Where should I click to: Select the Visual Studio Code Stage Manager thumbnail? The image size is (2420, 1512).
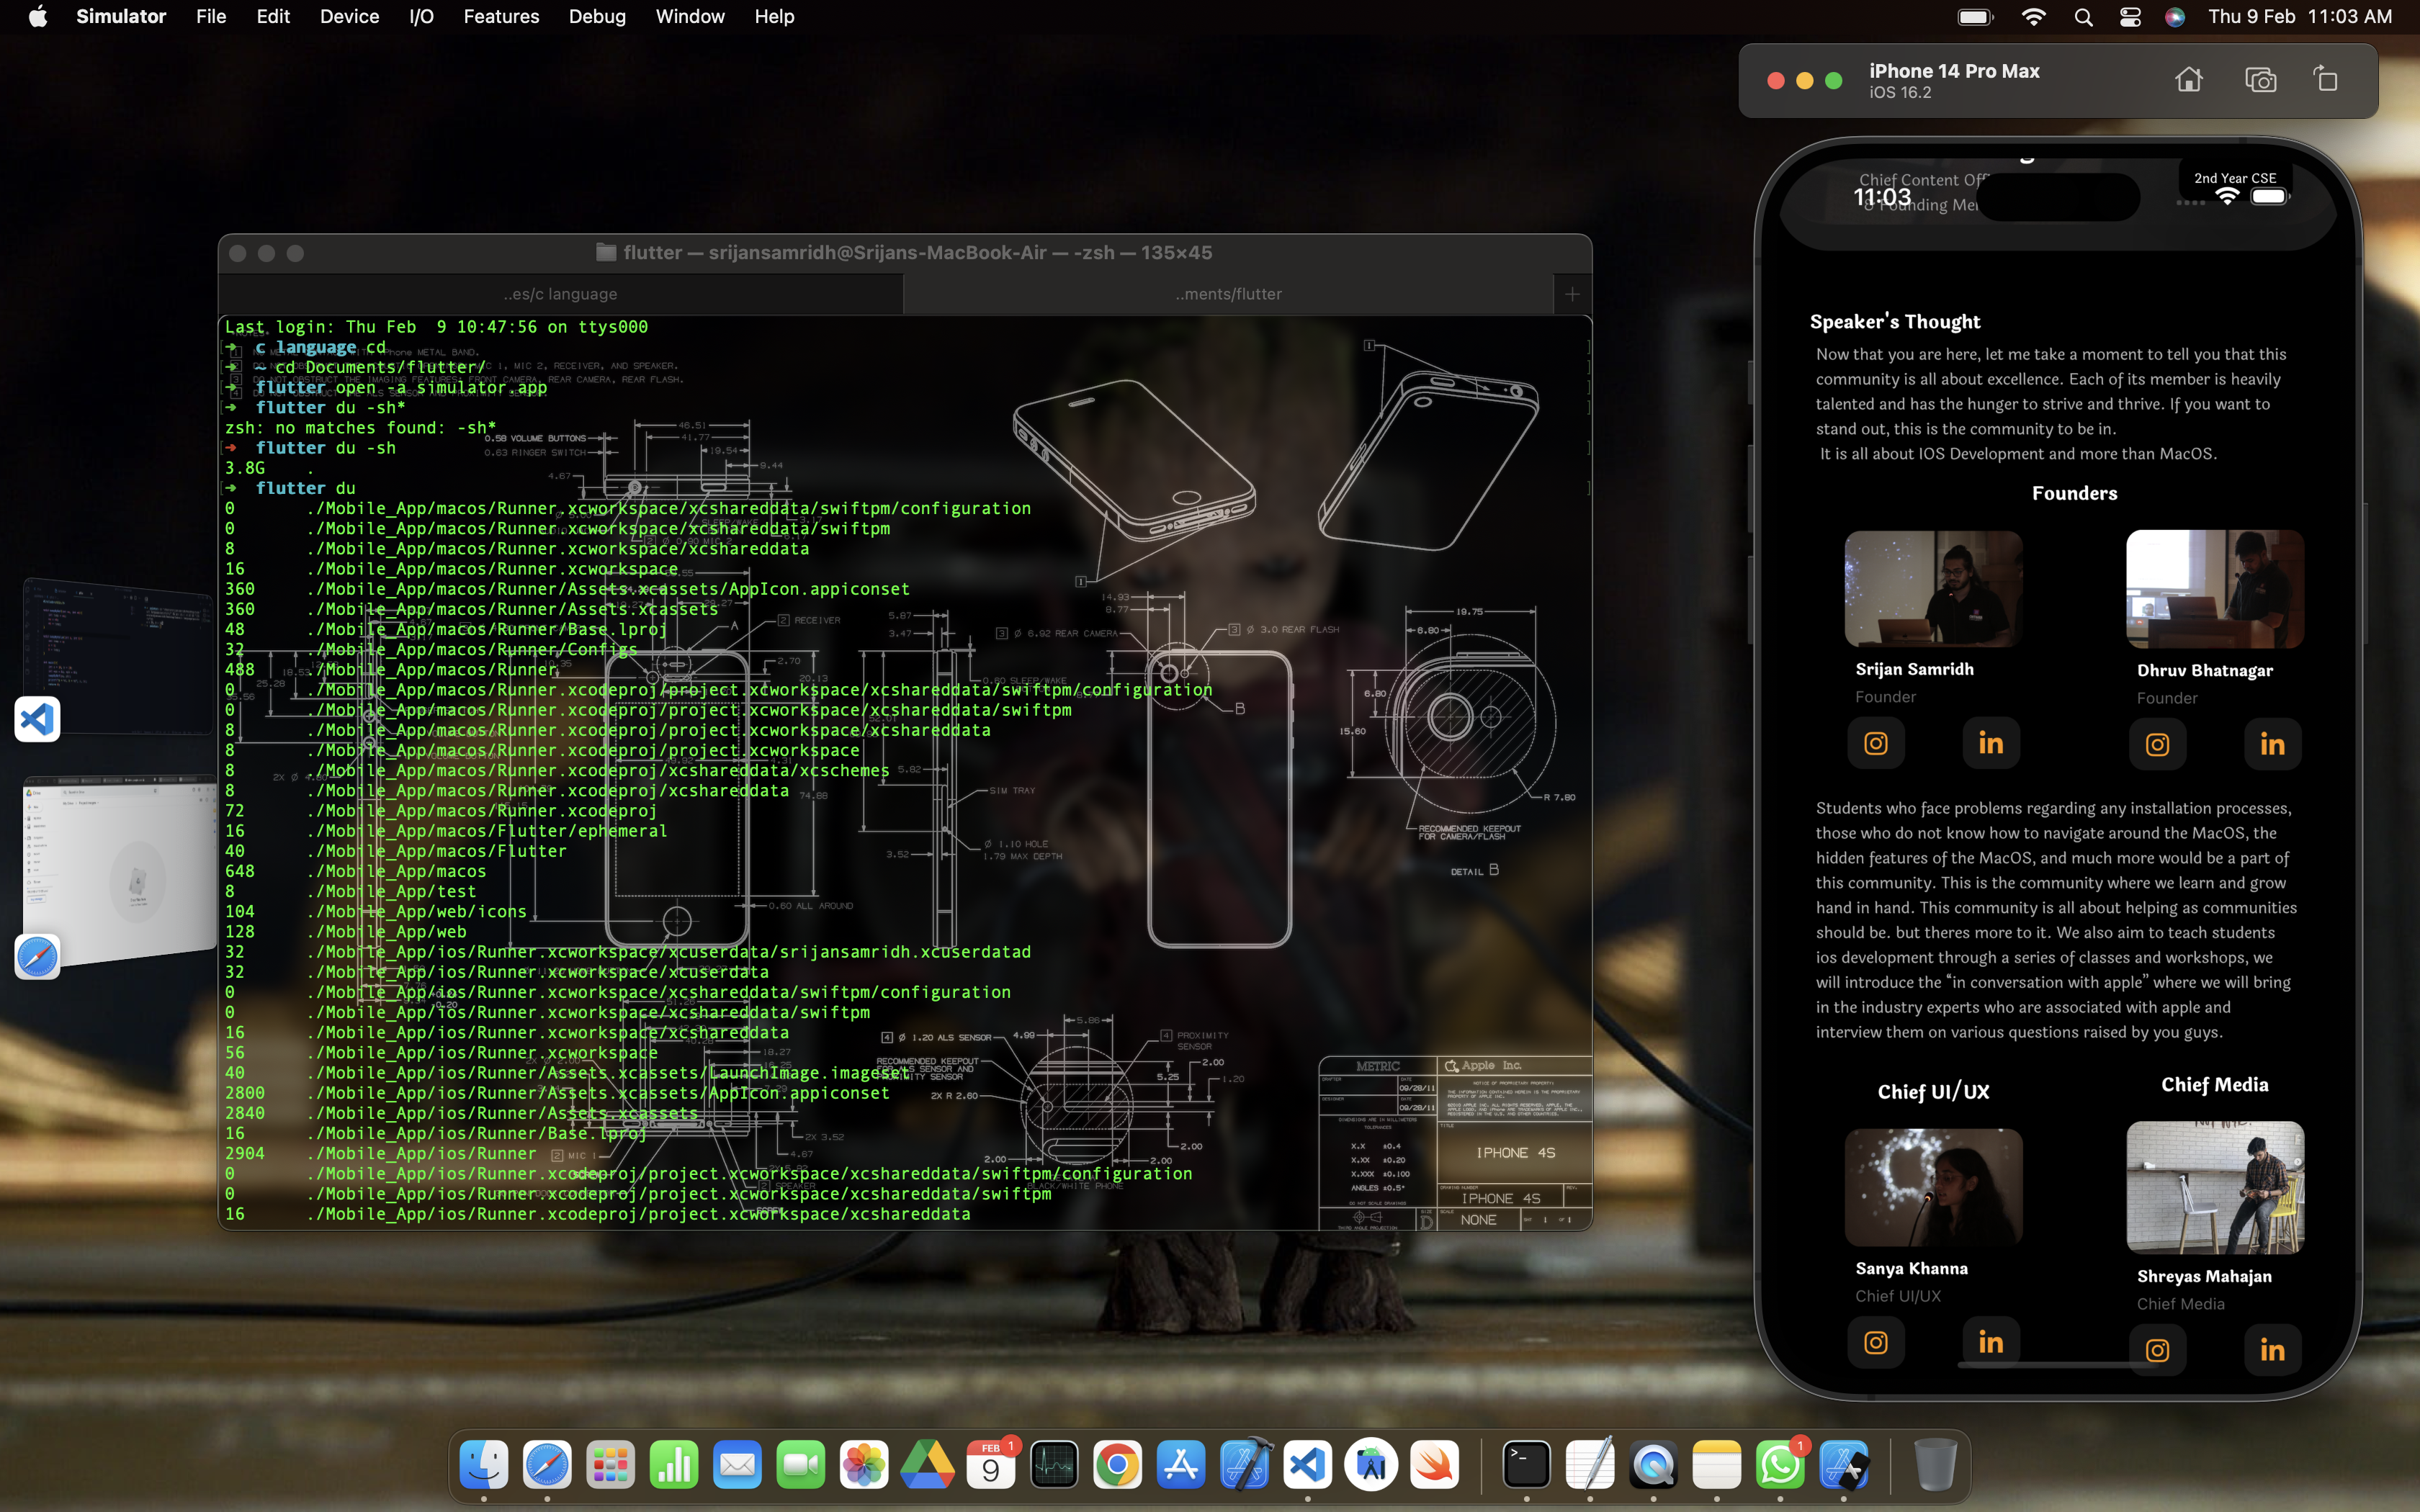[x=118, y=655]
